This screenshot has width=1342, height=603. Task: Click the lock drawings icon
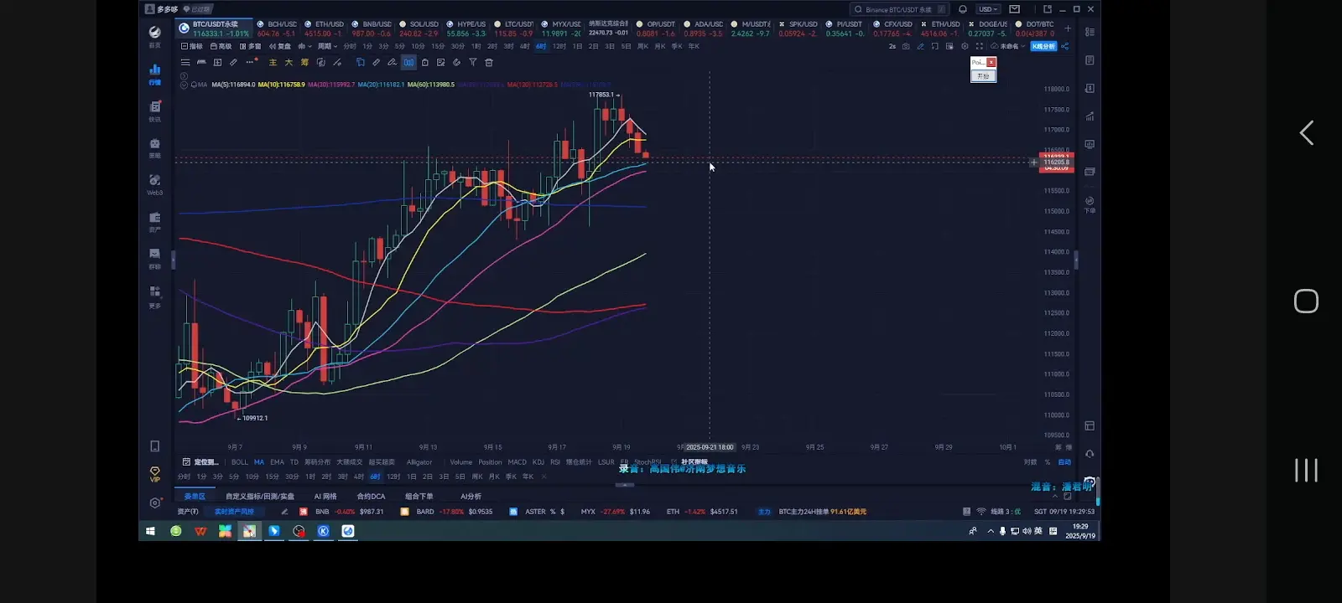click(424, 62)
